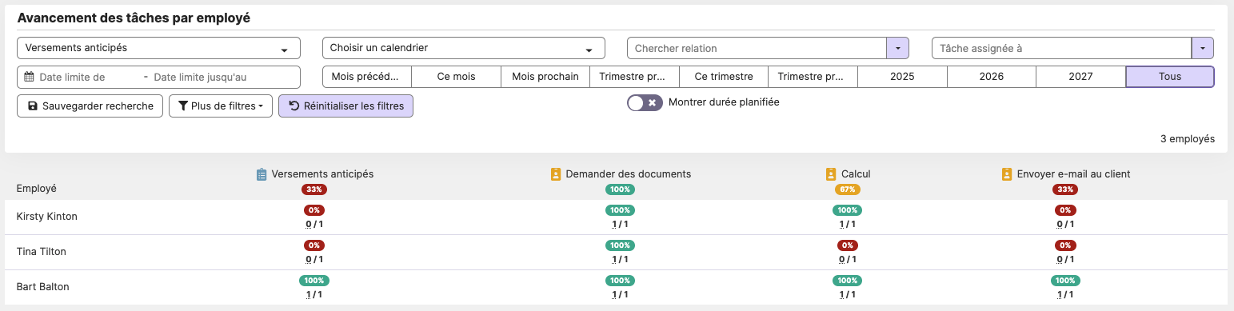Click the icon beside Demander des documents header
This screenshot has width=1234, height=311.
pyautogui.click(x=556, y=174)
